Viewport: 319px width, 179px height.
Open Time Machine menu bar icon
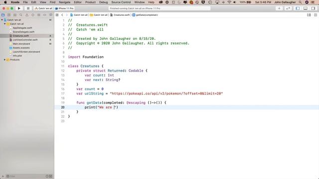(210, 2)
